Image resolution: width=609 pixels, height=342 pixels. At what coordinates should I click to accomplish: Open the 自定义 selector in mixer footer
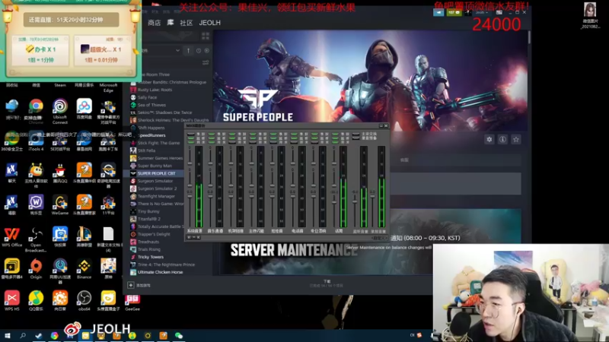(378, 238)
